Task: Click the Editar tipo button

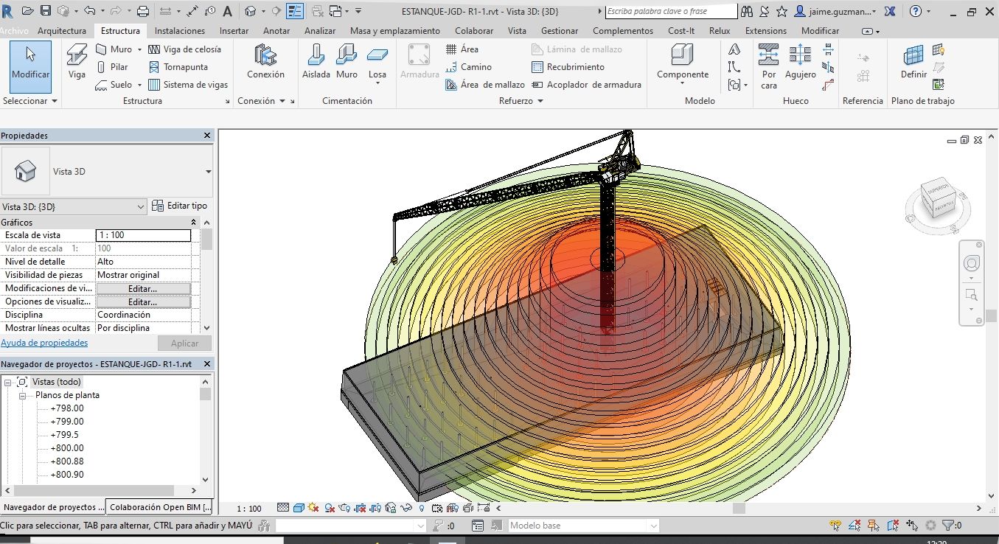Action: point(180,206)
